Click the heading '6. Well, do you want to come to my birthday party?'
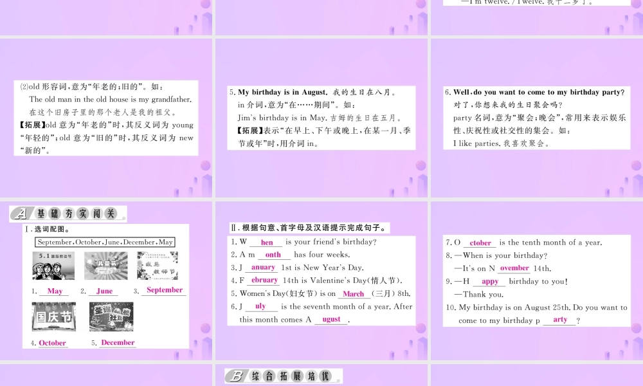 pos(535,92)
